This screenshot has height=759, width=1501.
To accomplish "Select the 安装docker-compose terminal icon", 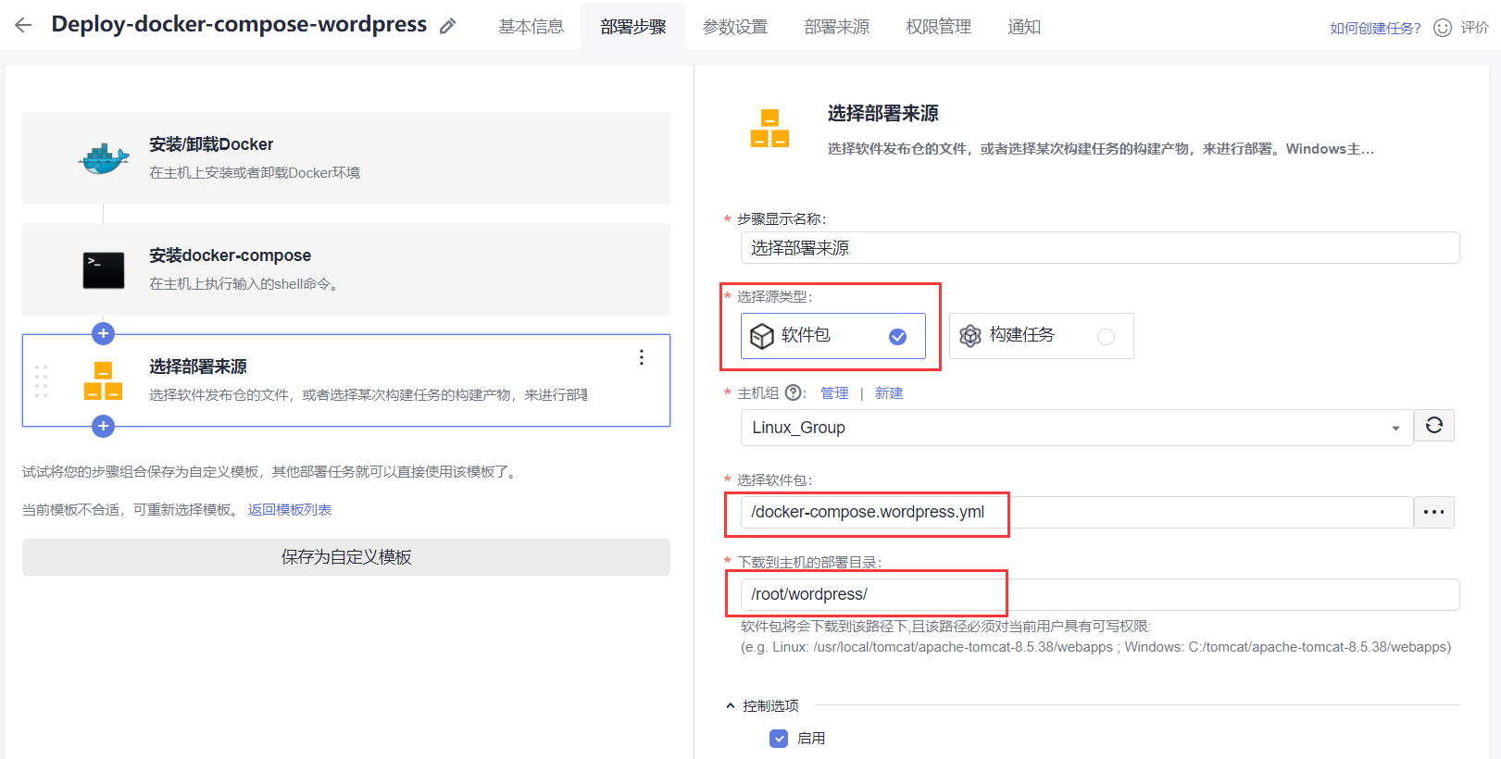I will pos(104,270).
